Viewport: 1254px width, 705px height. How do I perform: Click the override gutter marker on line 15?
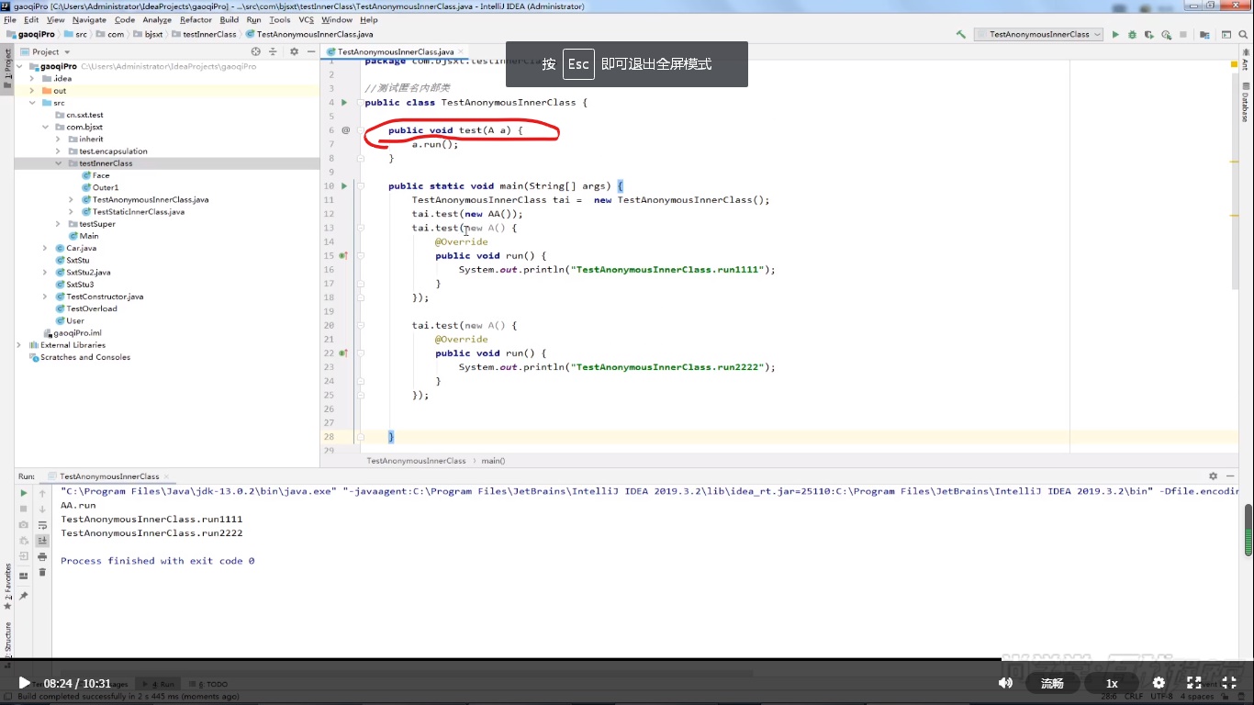(x=343, y=255)
